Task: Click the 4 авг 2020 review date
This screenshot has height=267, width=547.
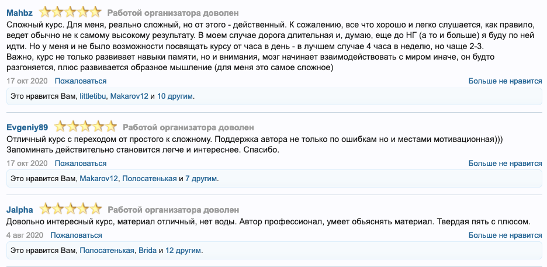Action: (25, 235)
